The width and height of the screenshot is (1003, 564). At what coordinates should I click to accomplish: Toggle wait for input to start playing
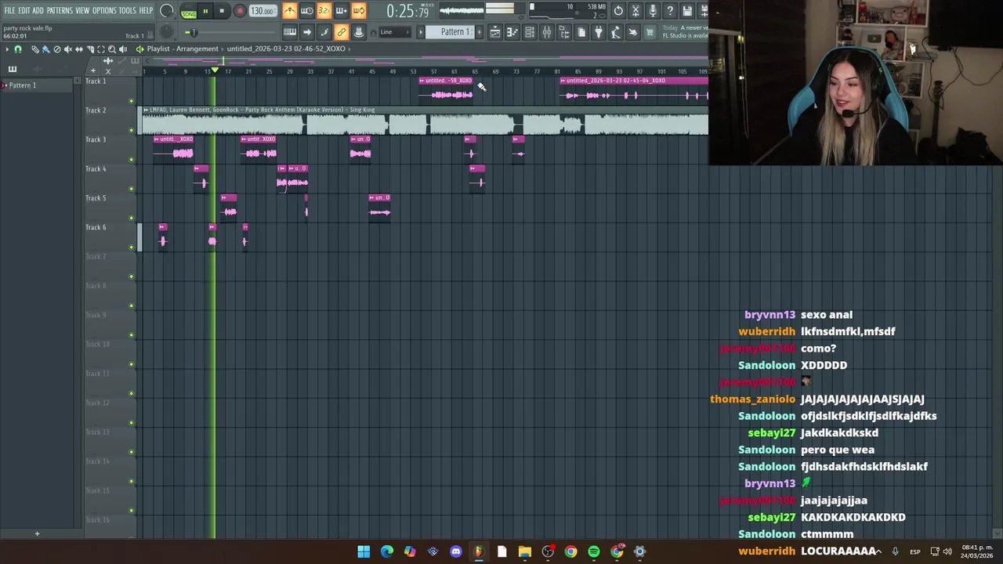point(307,11)
